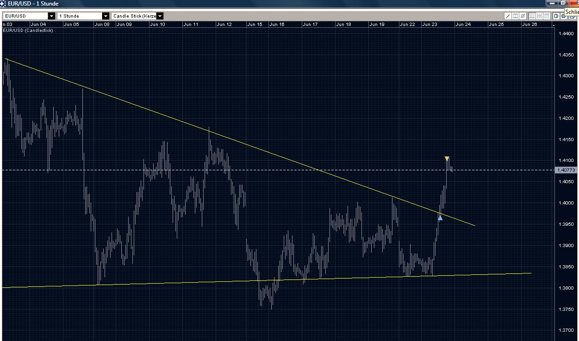Click the Jun 12 date label
This screenshot has width=579, height=341.
pyautogui.click(x=224, y=24)
